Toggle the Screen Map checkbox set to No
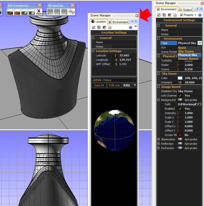The height and width of the screenshot is (206, 204). tap(180, 135)
